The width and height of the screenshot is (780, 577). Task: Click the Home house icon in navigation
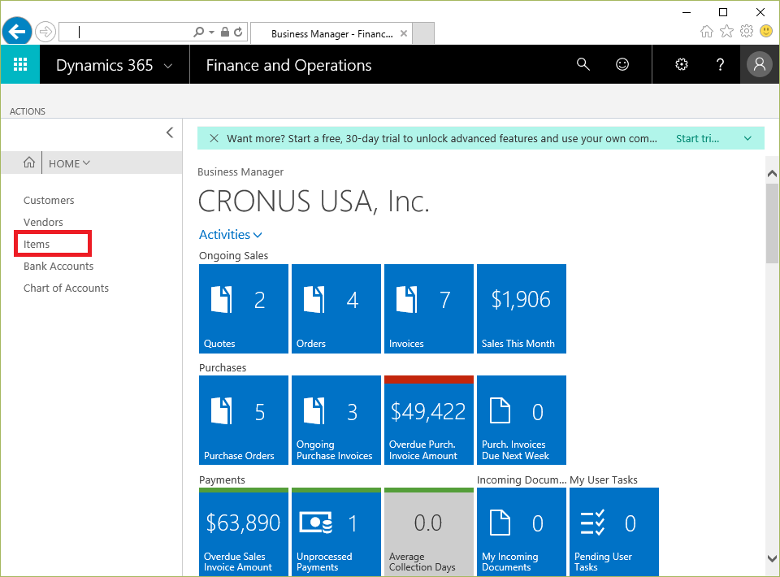(x=29, y=163)
